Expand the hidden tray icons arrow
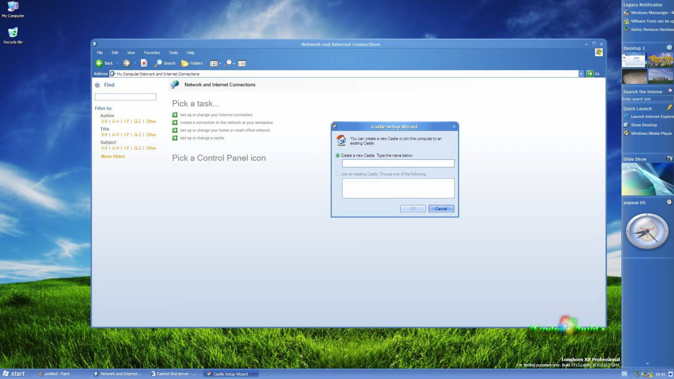 tap(670, 374)
